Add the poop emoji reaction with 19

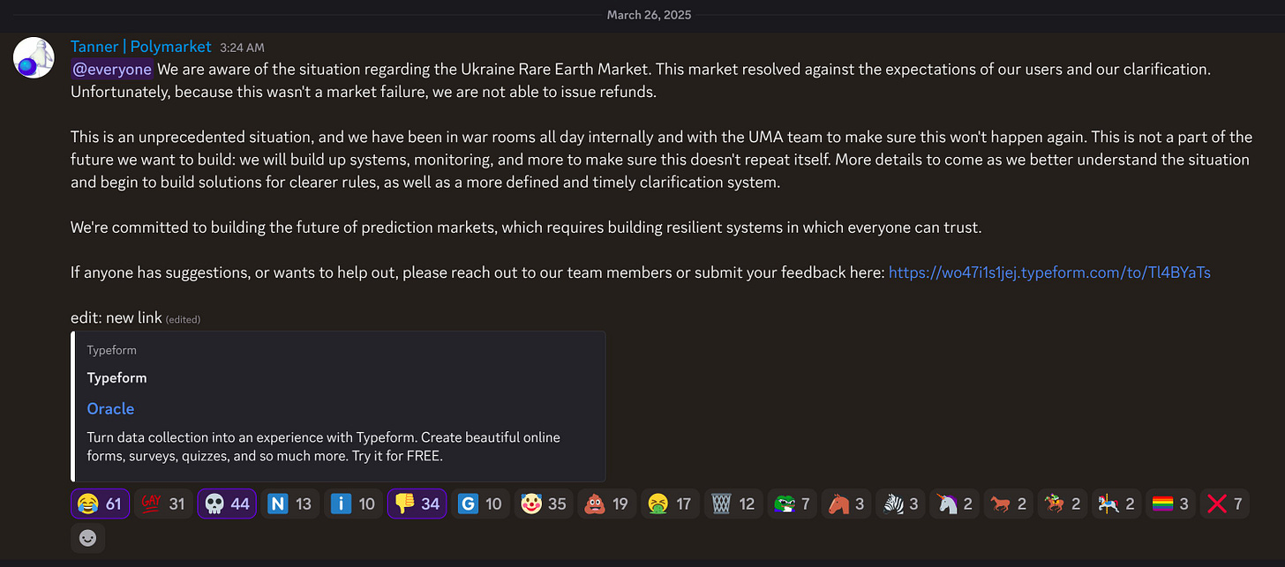607,504
